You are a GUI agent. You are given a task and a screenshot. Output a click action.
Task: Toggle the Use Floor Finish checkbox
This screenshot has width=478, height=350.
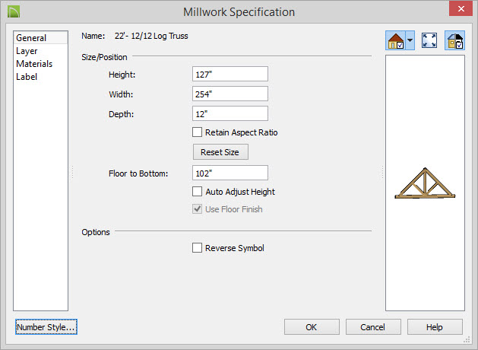coord(197,209)
